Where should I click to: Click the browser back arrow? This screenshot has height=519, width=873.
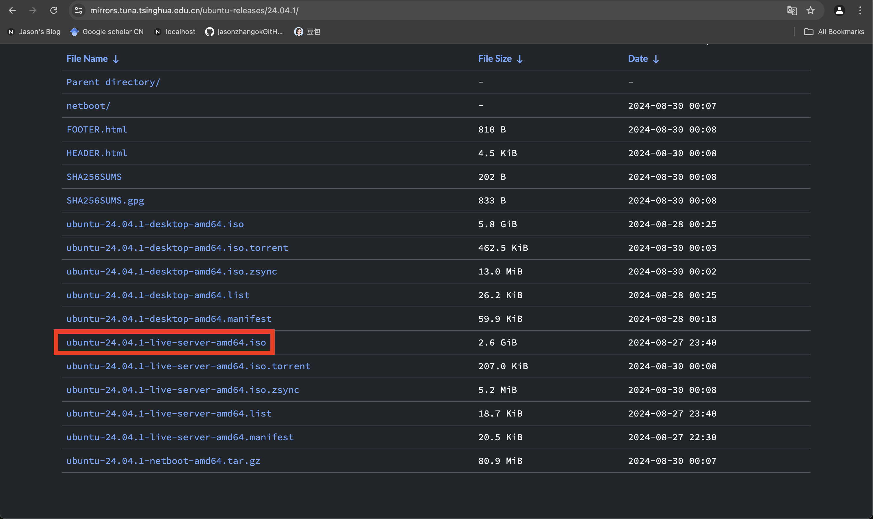(12, 10)
